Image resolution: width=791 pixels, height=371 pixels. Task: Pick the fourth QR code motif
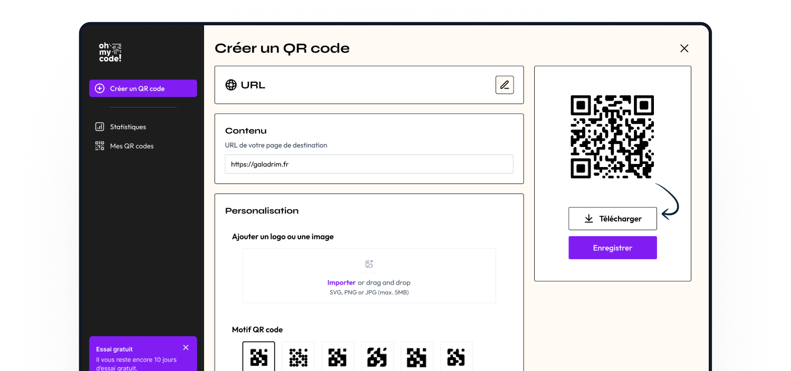pos(377,357)
